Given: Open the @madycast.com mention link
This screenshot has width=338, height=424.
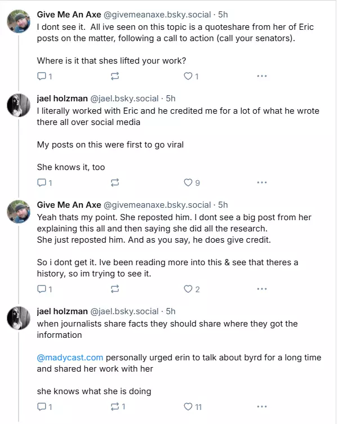Looking at the screenshot, I should point(70,357).
